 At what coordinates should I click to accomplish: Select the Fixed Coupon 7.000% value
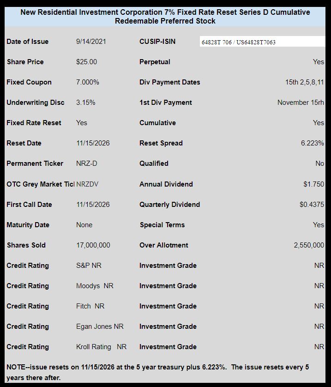tap(88, 82)
